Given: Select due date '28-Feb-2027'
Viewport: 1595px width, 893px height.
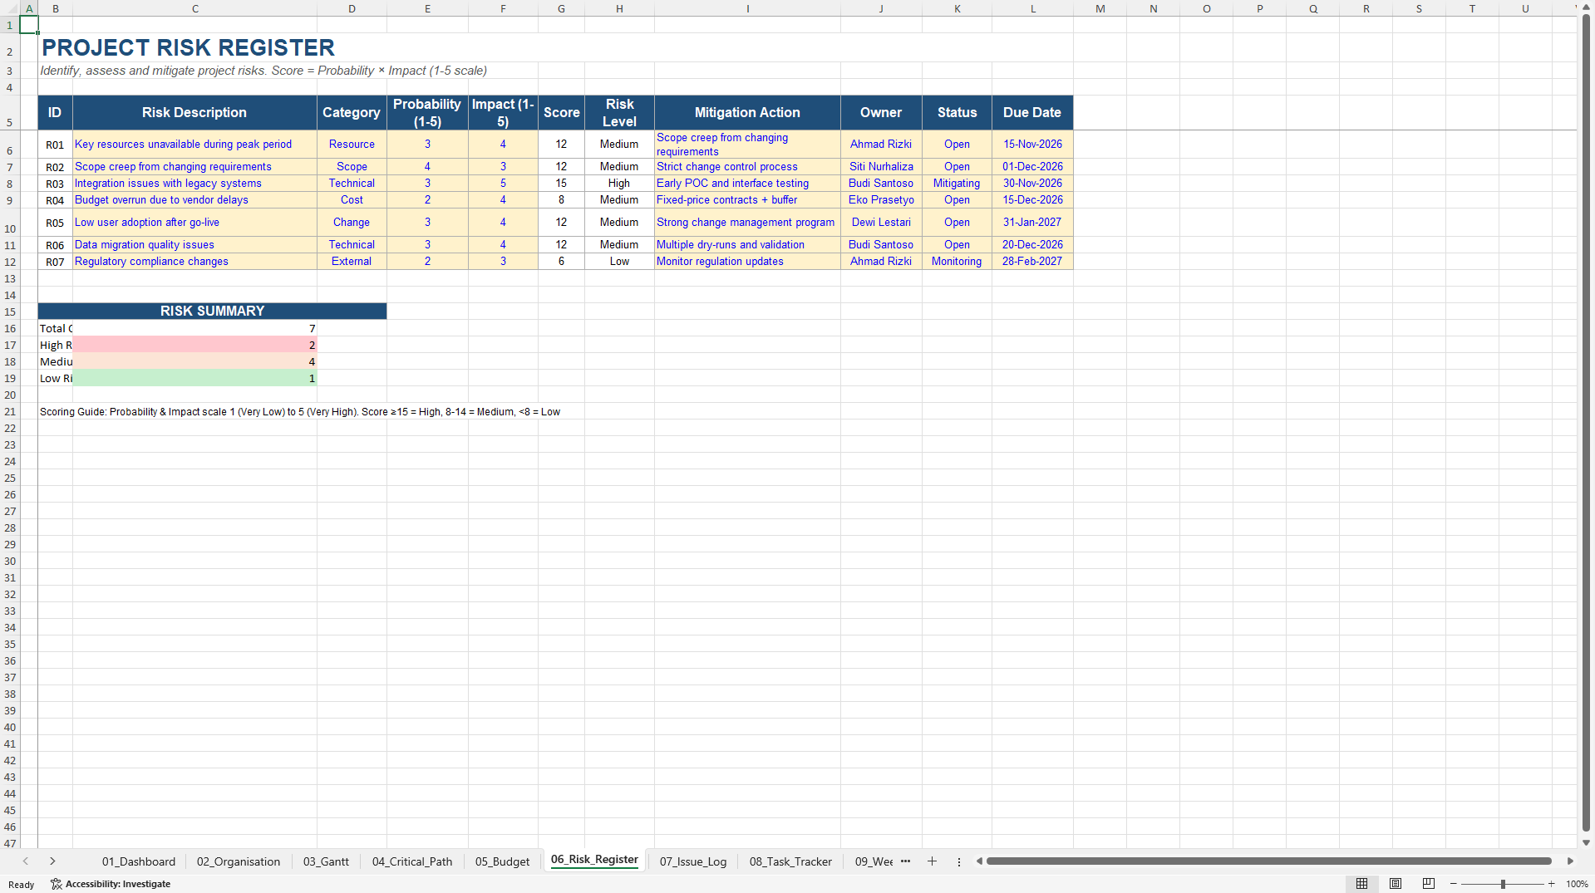Looking at the screenshot, I should (x=1032, y=262).
